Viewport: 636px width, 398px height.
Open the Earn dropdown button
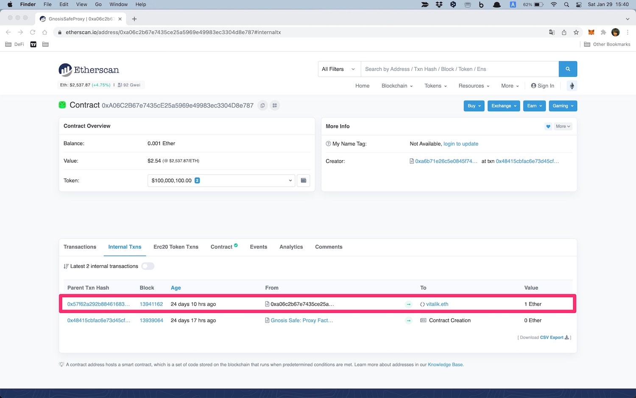click(534, 106)
